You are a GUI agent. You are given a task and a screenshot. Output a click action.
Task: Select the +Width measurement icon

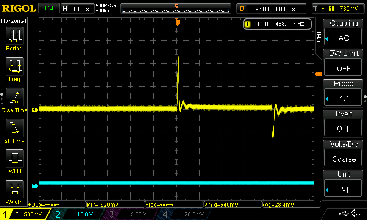(x=15, y=159)
